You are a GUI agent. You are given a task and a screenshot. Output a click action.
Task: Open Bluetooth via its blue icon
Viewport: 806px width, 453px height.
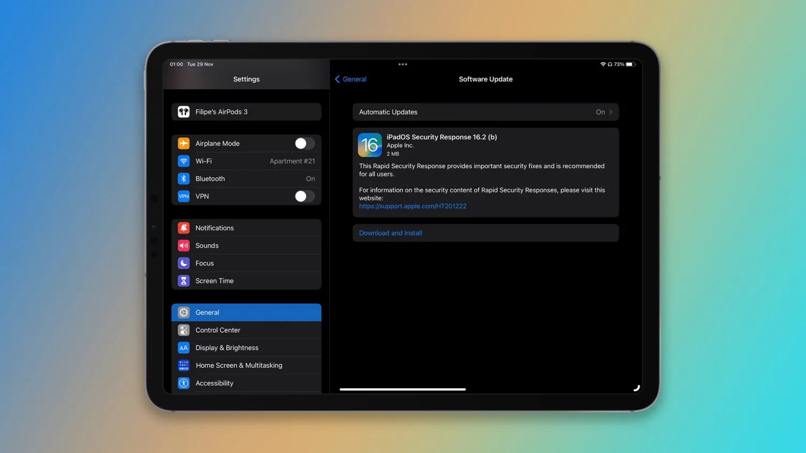tap(184, 179)
